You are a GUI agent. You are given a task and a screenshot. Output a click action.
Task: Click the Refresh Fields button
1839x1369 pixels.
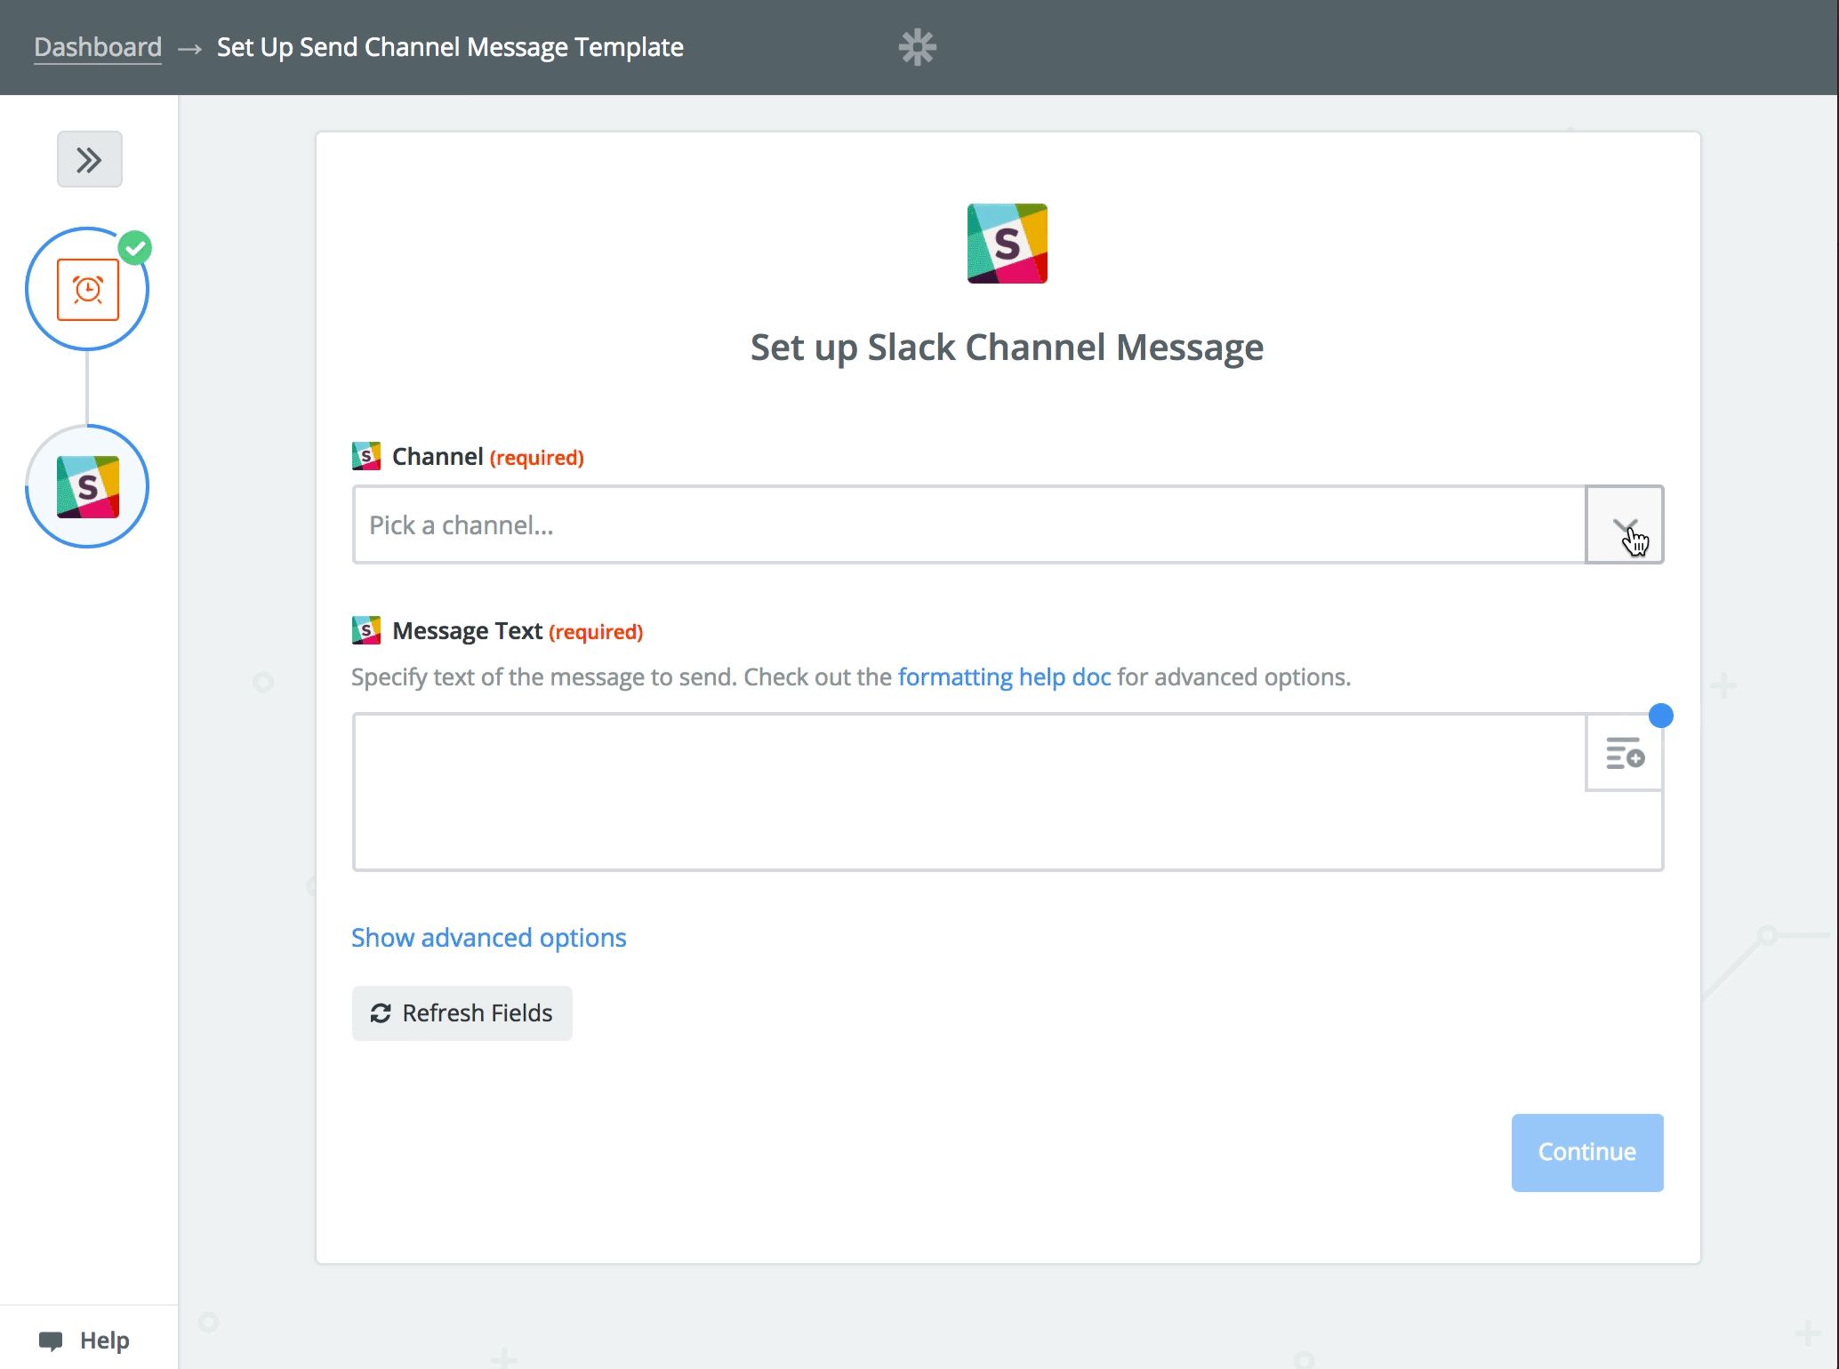click(x=462, y=1013)
